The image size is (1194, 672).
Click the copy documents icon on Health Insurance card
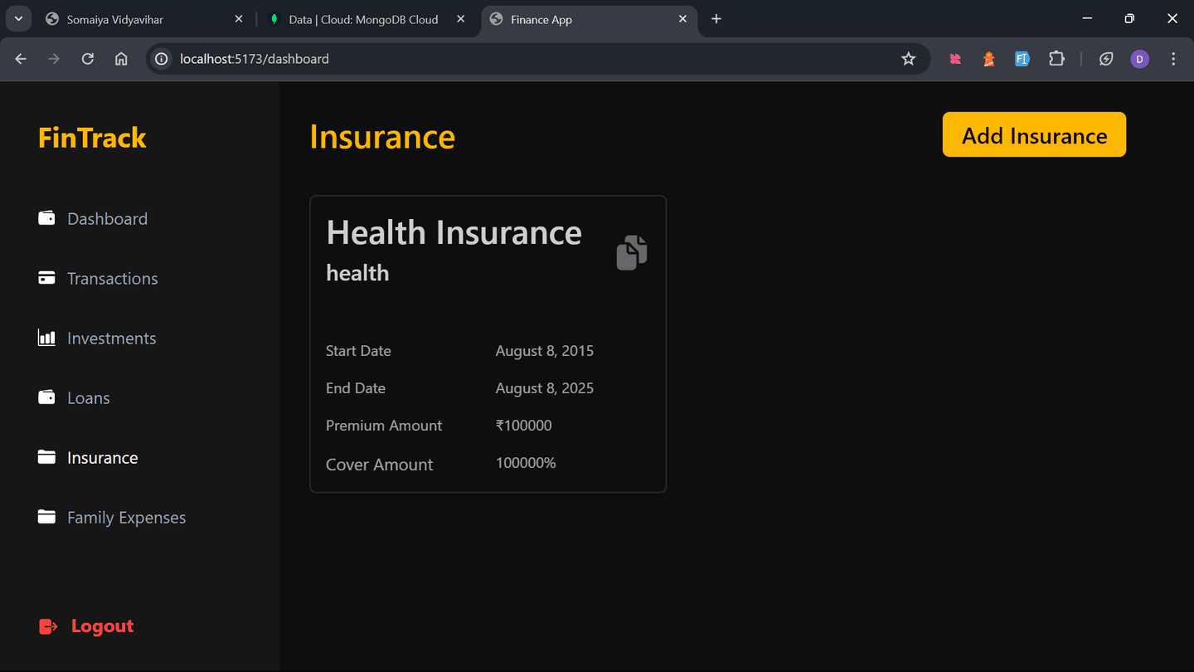click(x=632, y=252)
